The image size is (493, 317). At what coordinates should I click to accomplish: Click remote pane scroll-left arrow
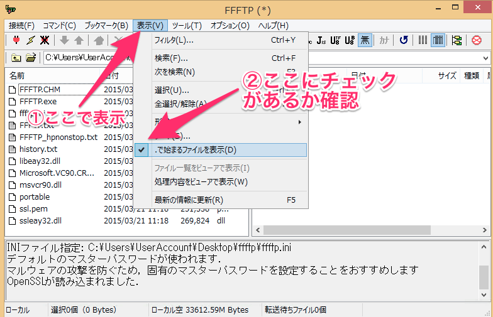258,230
